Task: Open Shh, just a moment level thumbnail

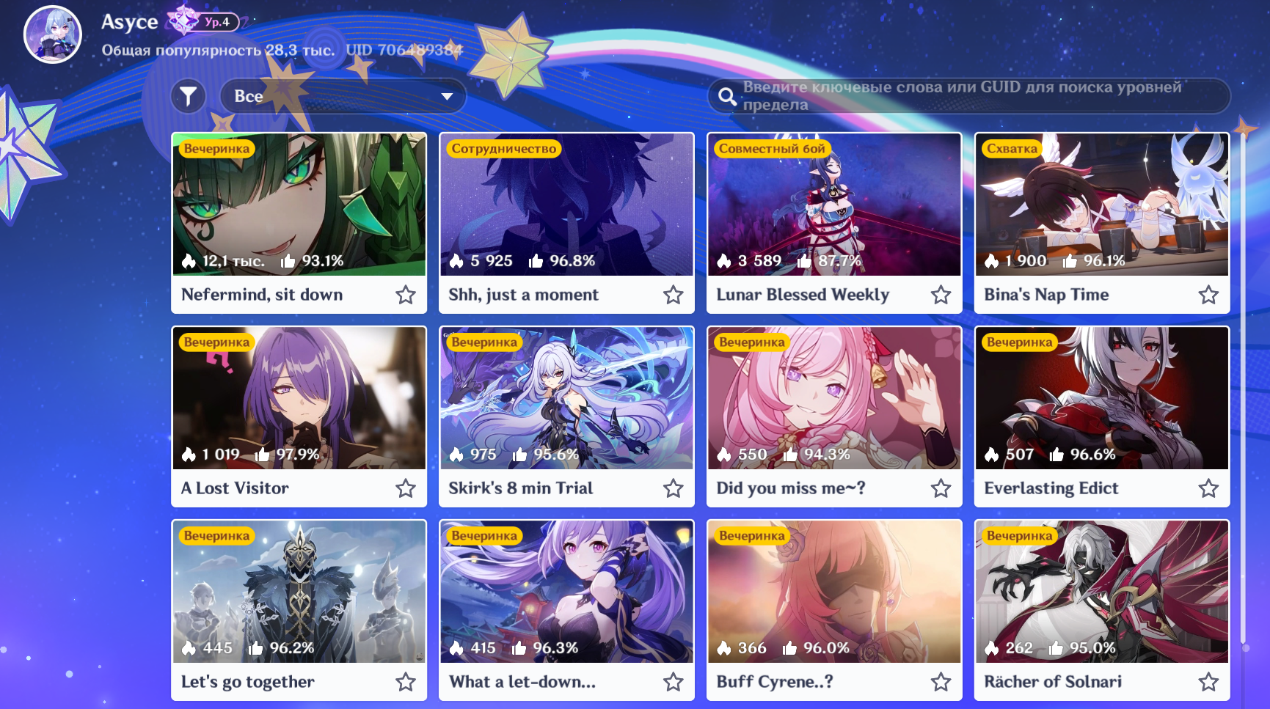Action: click(x=566, y=205)
